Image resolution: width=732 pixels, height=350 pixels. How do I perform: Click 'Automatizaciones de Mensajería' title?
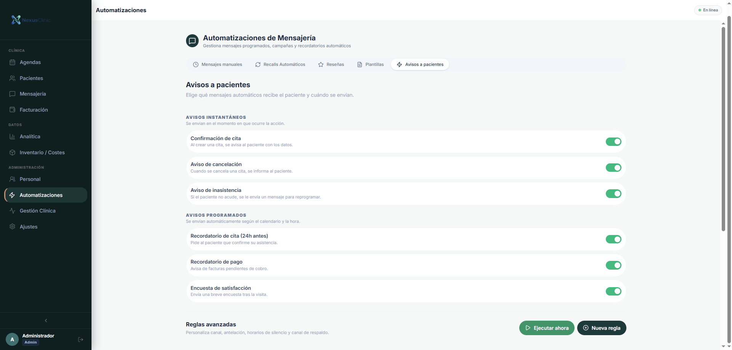tap(259, 38)
